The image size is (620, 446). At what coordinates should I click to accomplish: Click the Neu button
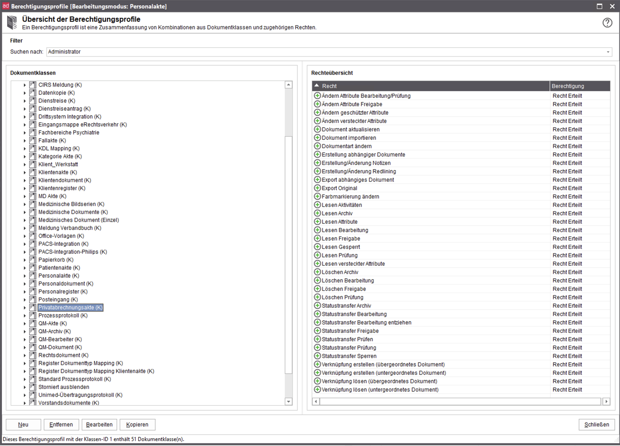pos(23,424)
